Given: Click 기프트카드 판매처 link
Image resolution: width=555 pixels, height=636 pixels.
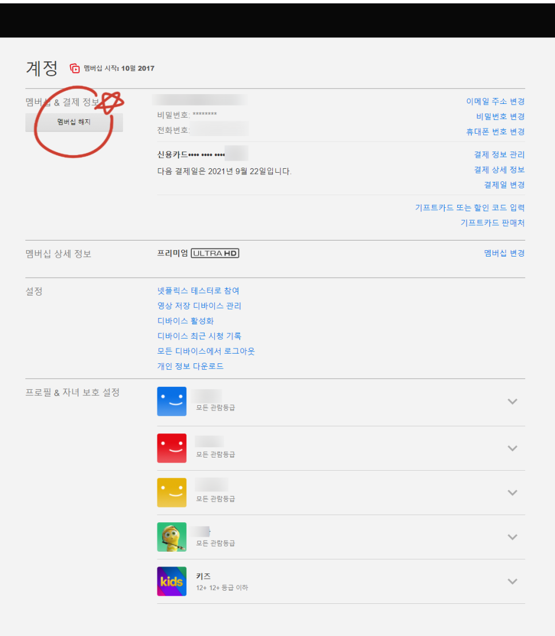Looking at the screenshot, I should 492,223.
